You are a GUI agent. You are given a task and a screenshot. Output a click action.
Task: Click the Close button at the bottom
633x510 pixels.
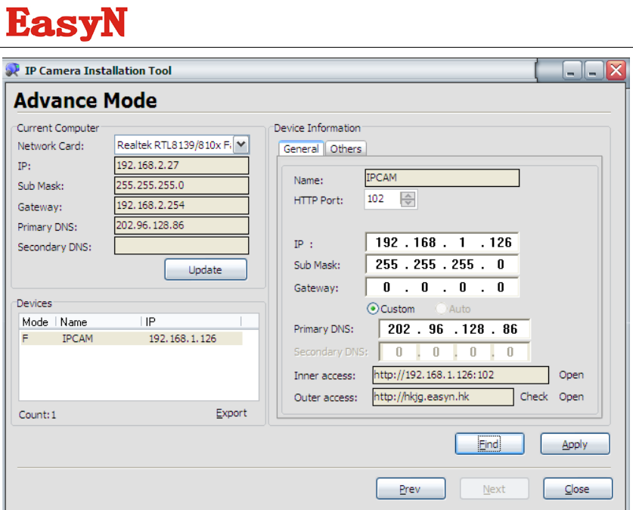pos(578,489)
